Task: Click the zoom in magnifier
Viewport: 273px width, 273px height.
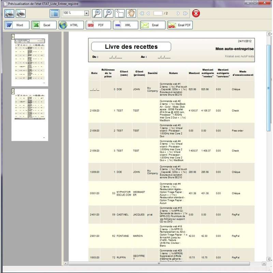Action: click(97, 13)
